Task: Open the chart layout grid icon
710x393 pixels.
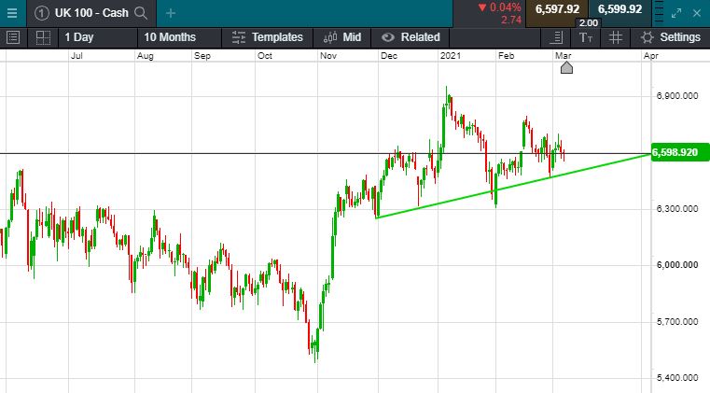Action: (x=43, y=37)
